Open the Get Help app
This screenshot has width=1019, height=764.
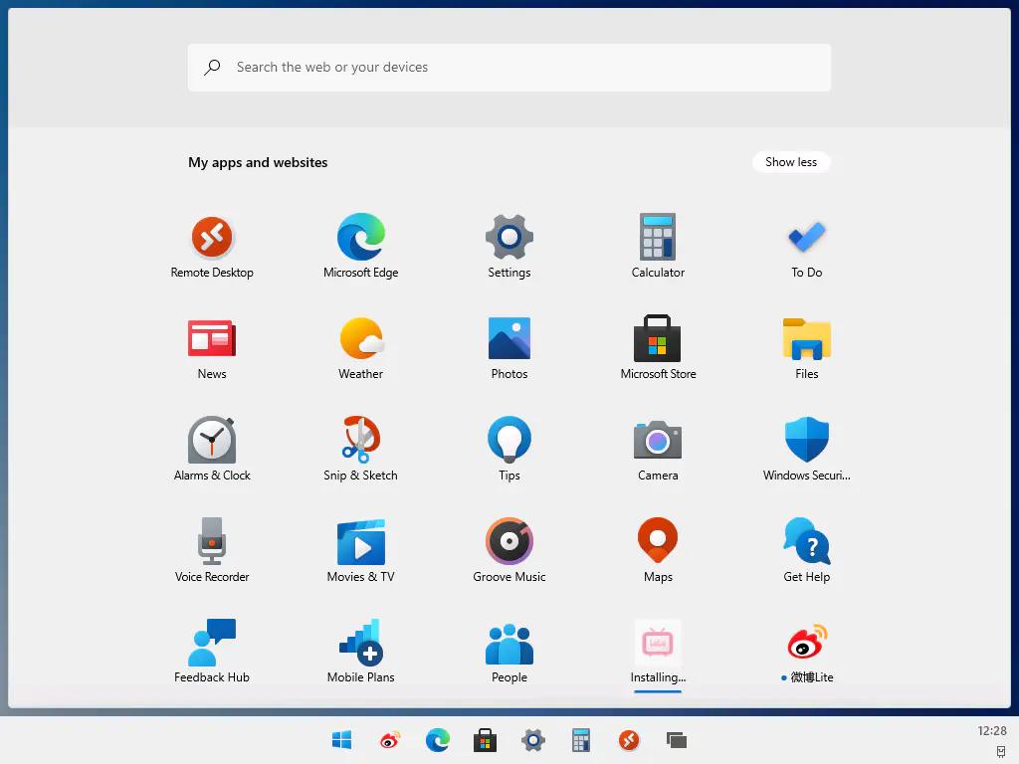806,541
